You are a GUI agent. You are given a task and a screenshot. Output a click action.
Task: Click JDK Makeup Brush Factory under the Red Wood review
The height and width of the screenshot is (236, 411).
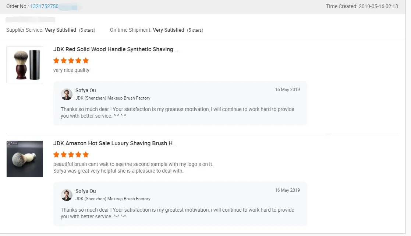pos(113,98)
